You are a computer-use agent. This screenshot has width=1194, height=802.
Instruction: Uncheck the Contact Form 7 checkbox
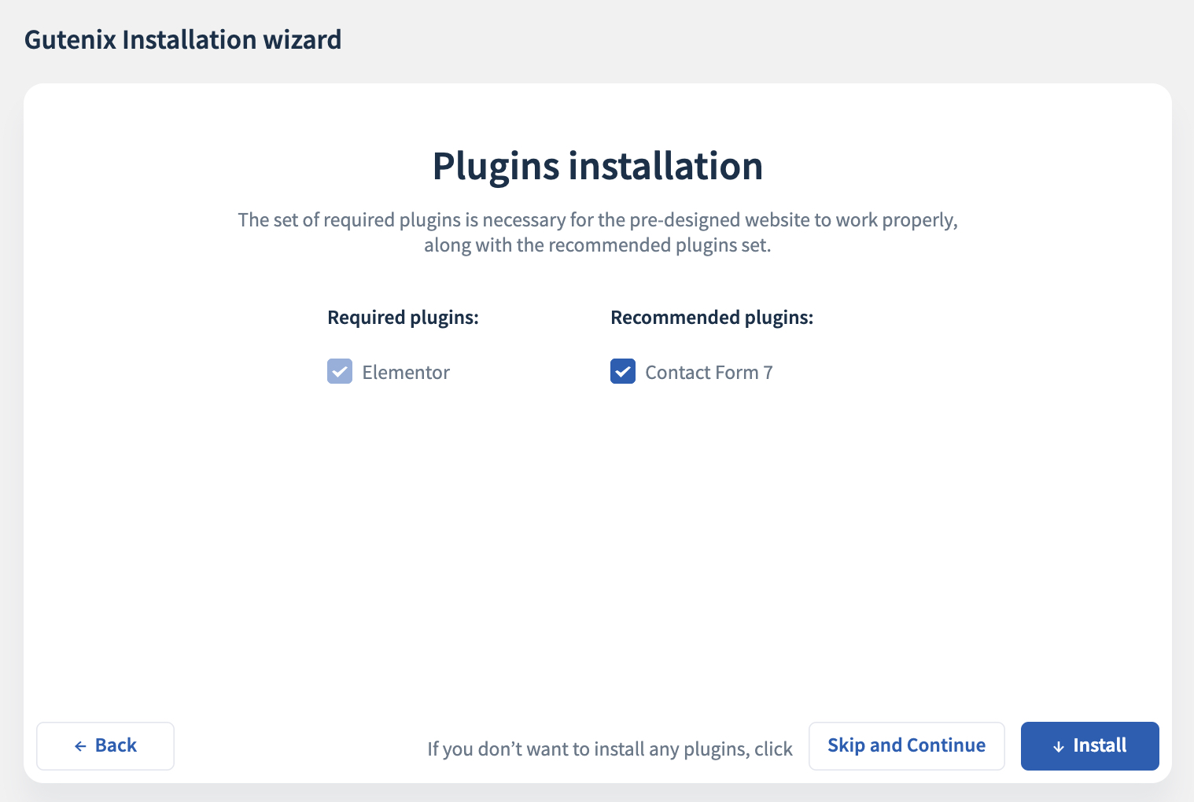[623, 371]
